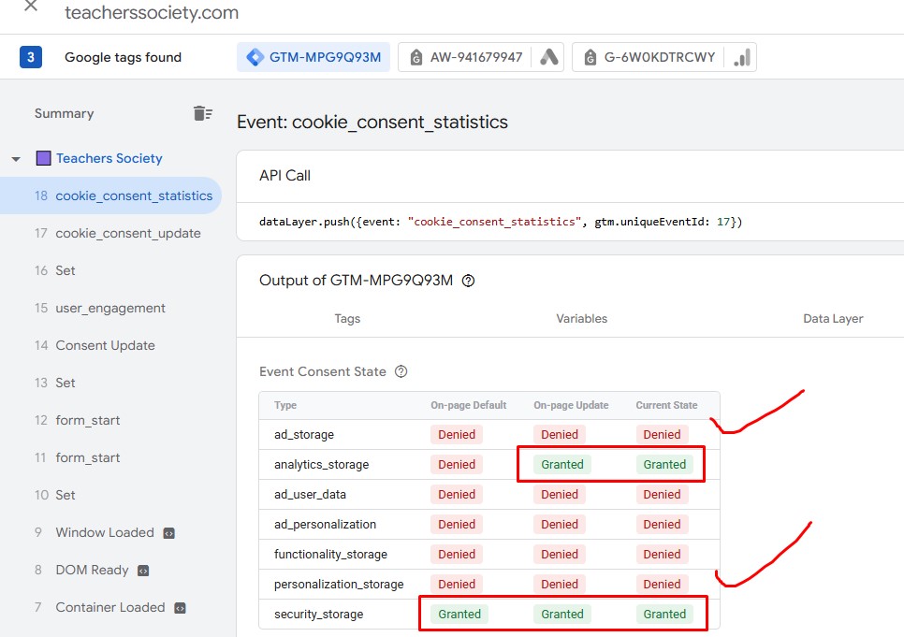Click the code icon next to Window Loaded
The image size is (904, 637).
tap(168, 533)
